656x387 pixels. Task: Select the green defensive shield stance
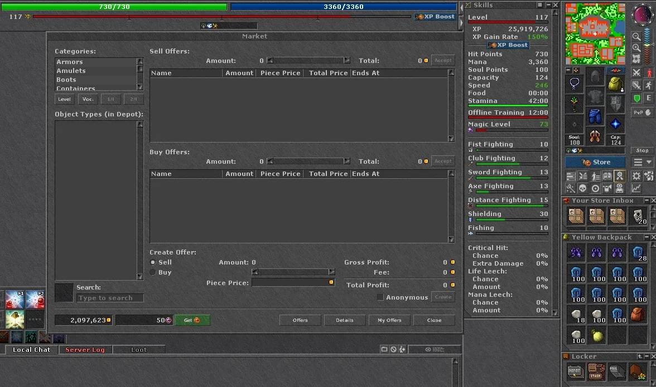click(636, 99)
